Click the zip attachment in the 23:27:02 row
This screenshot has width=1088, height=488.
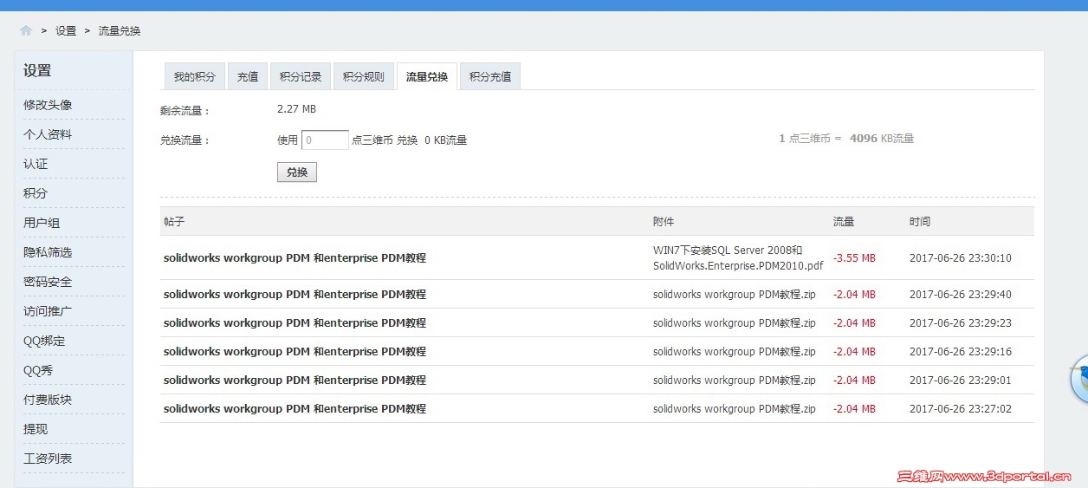pos(735,408)
